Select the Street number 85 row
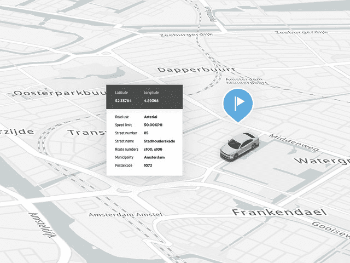This screenshot has height=263, width=350. point(146,133)
